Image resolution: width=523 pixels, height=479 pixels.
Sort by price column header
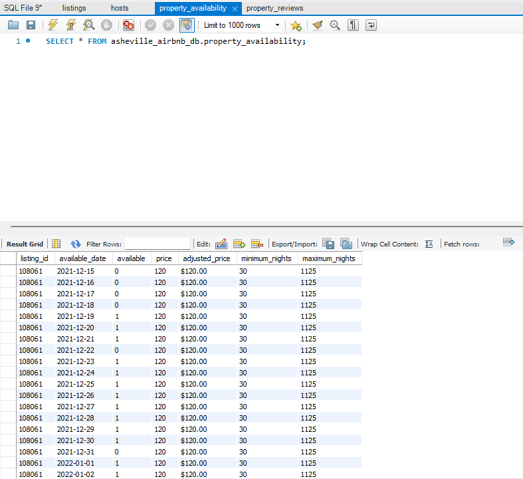pyautogui.click(x=164, y=258)
